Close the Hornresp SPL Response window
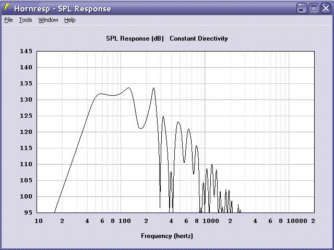This screenshot has width=334, height=250. [x=326, y=8]
